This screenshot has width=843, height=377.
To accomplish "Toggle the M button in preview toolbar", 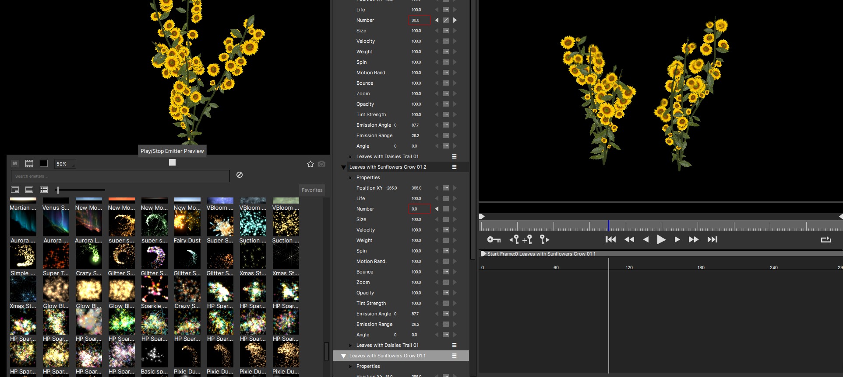I will coord(15,163).
